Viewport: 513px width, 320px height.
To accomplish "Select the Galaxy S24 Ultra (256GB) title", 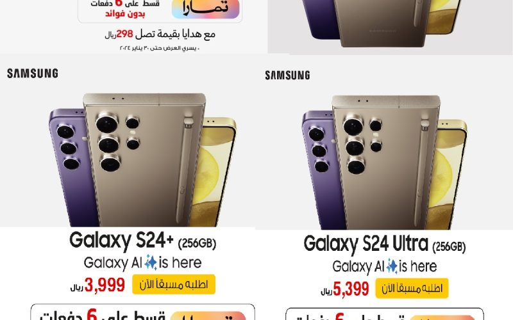I will click(x=384, y=244).
